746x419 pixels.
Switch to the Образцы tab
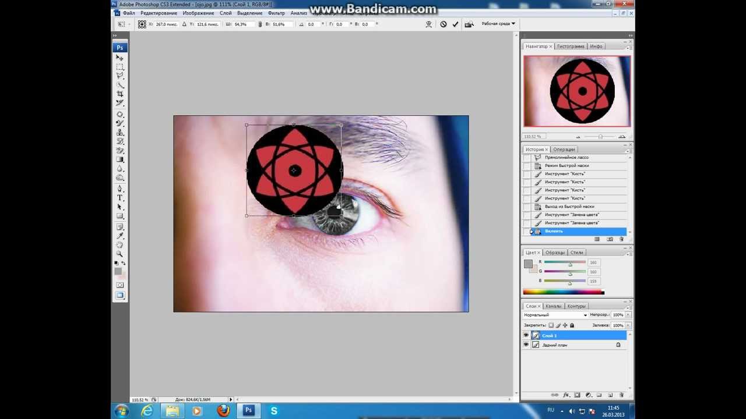pyautogui.click(x=555, y=252)
